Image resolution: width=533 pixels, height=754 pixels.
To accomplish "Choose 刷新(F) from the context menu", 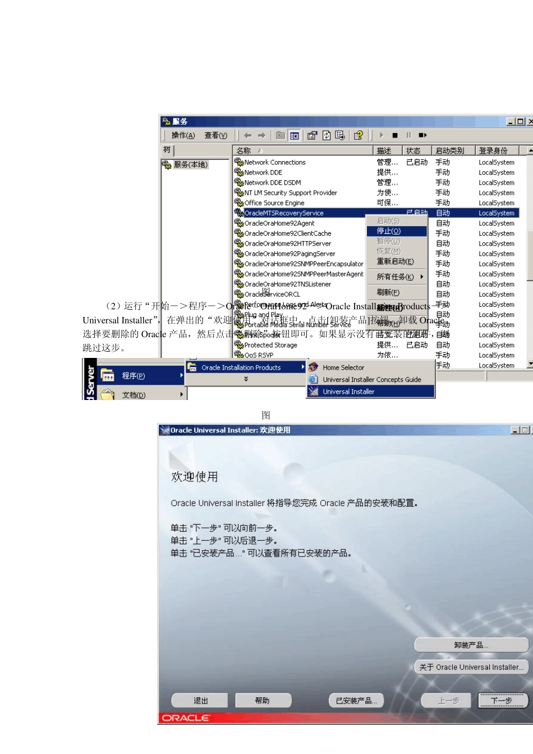I will tap(397, 292).
